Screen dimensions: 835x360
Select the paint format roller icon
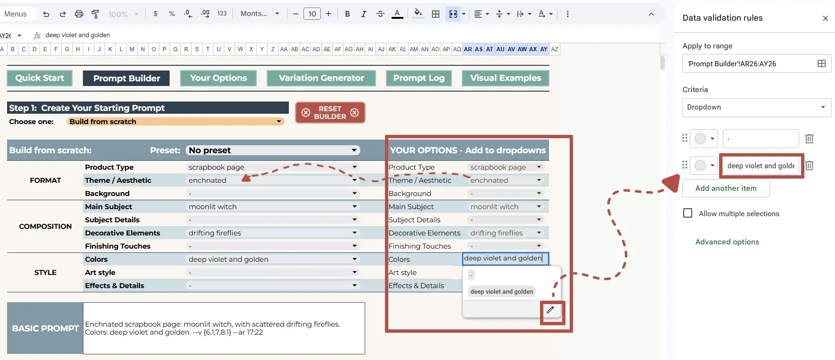(x=95, y=14)
